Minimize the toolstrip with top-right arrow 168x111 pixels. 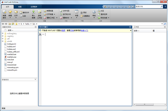pos(165,7)
